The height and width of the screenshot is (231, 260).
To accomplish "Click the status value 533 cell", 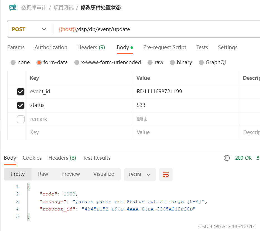I will coord(186,106).
